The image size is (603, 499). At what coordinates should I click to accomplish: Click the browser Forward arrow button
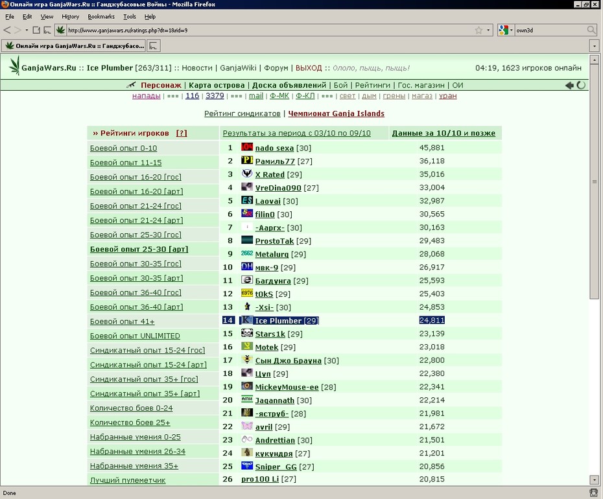tap(18, 30)
